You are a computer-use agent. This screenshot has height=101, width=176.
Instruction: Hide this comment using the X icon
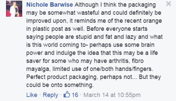click(168, 4)
